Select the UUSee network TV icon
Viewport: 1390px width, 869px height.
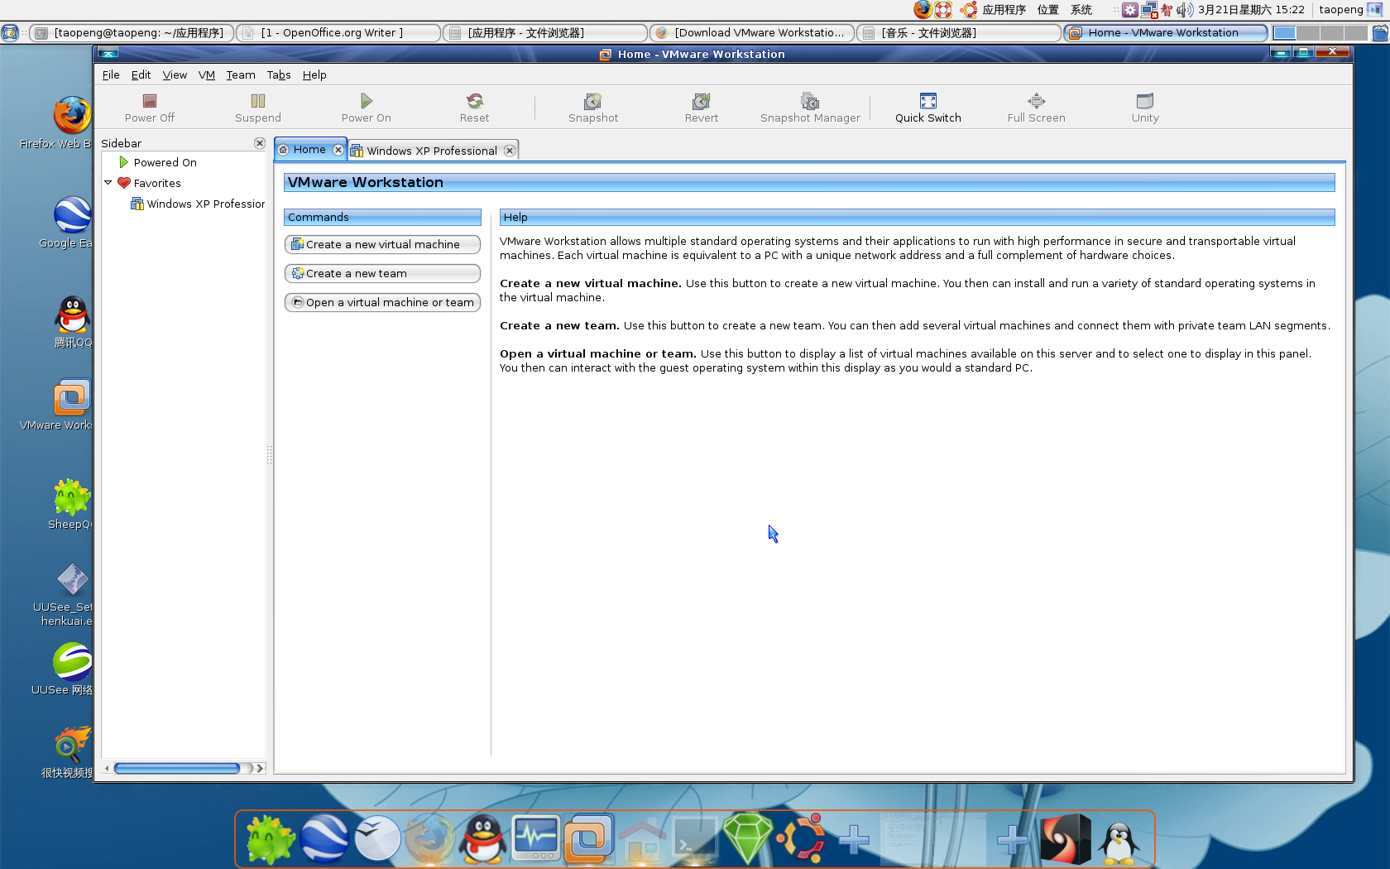(x=72, y=663)
